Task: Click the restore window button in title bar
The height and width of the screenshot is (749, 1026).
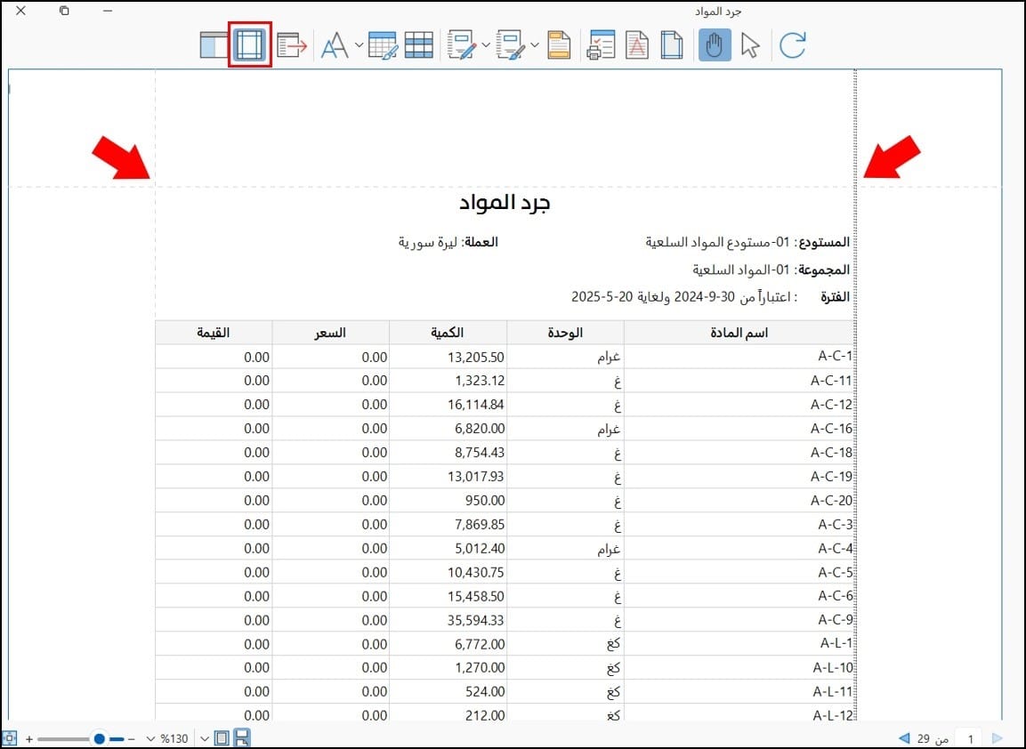Action: (x=64, y=11)
